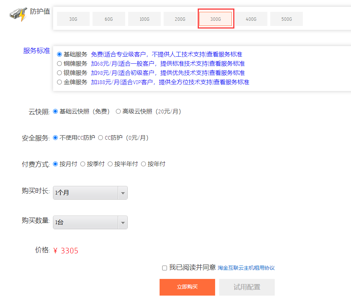Select 银牌服务 service standard
The image size is (351, 303).
pyautogui.click(x=59, y=73)
